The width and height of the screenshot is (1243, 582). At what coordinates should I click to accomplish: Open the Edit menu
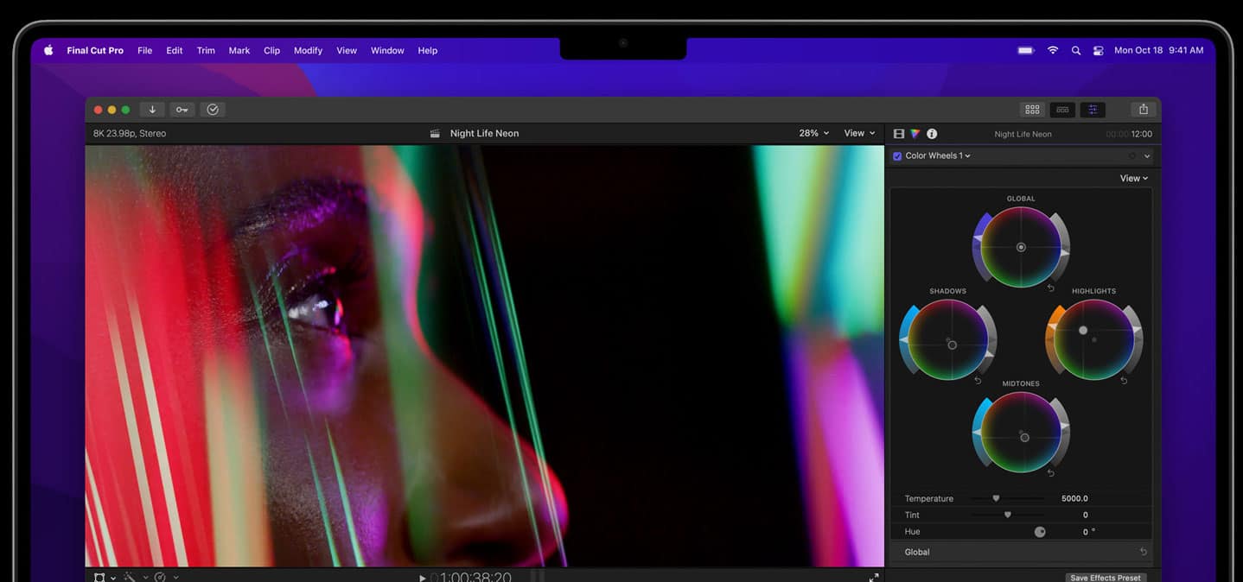(175, 50)
